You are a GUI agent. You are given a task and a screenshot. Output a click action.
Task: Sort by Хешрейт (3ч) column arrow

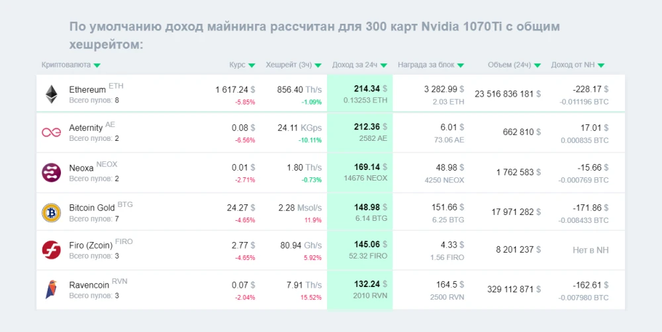(x=318, y=65)
